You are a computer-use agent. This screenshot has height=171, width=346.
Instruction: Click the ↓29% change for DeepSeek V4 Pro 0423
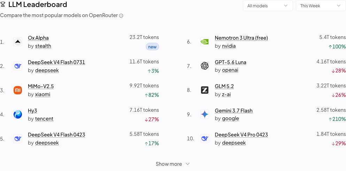coord(339,143)
